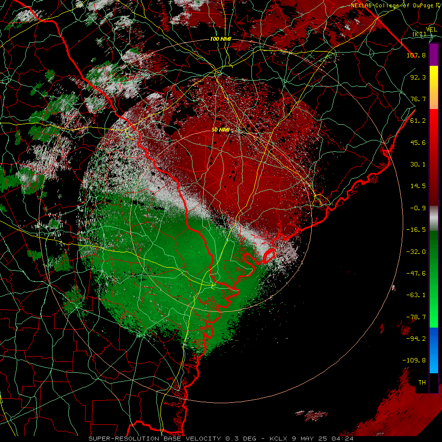Click the 100 NMI range ring label

pos(221,39)
